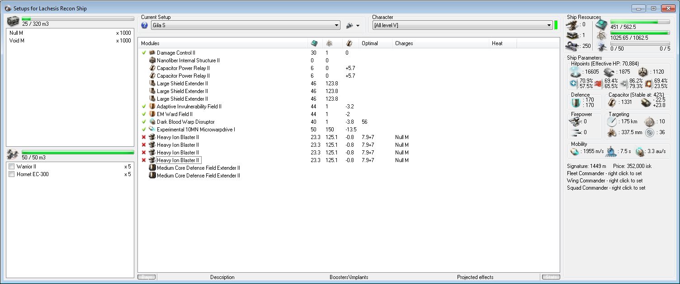Image resolution: width=680 pixels, height=284 pixels.
Task: Click turret hardpoints icon in Ship Resources
Action: [x=572, y=25]
